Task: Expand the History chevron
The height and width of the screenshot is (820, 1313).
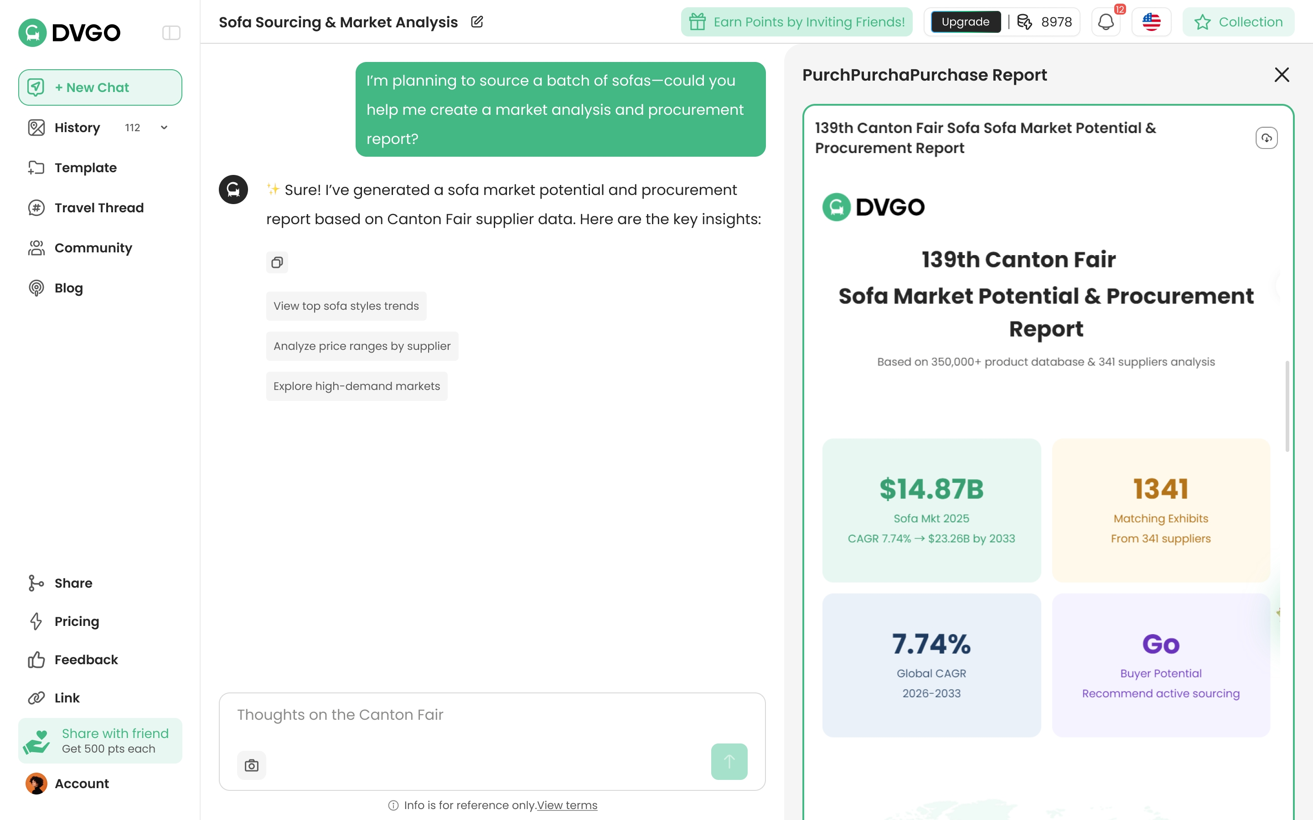Action: tap(164, 128)
